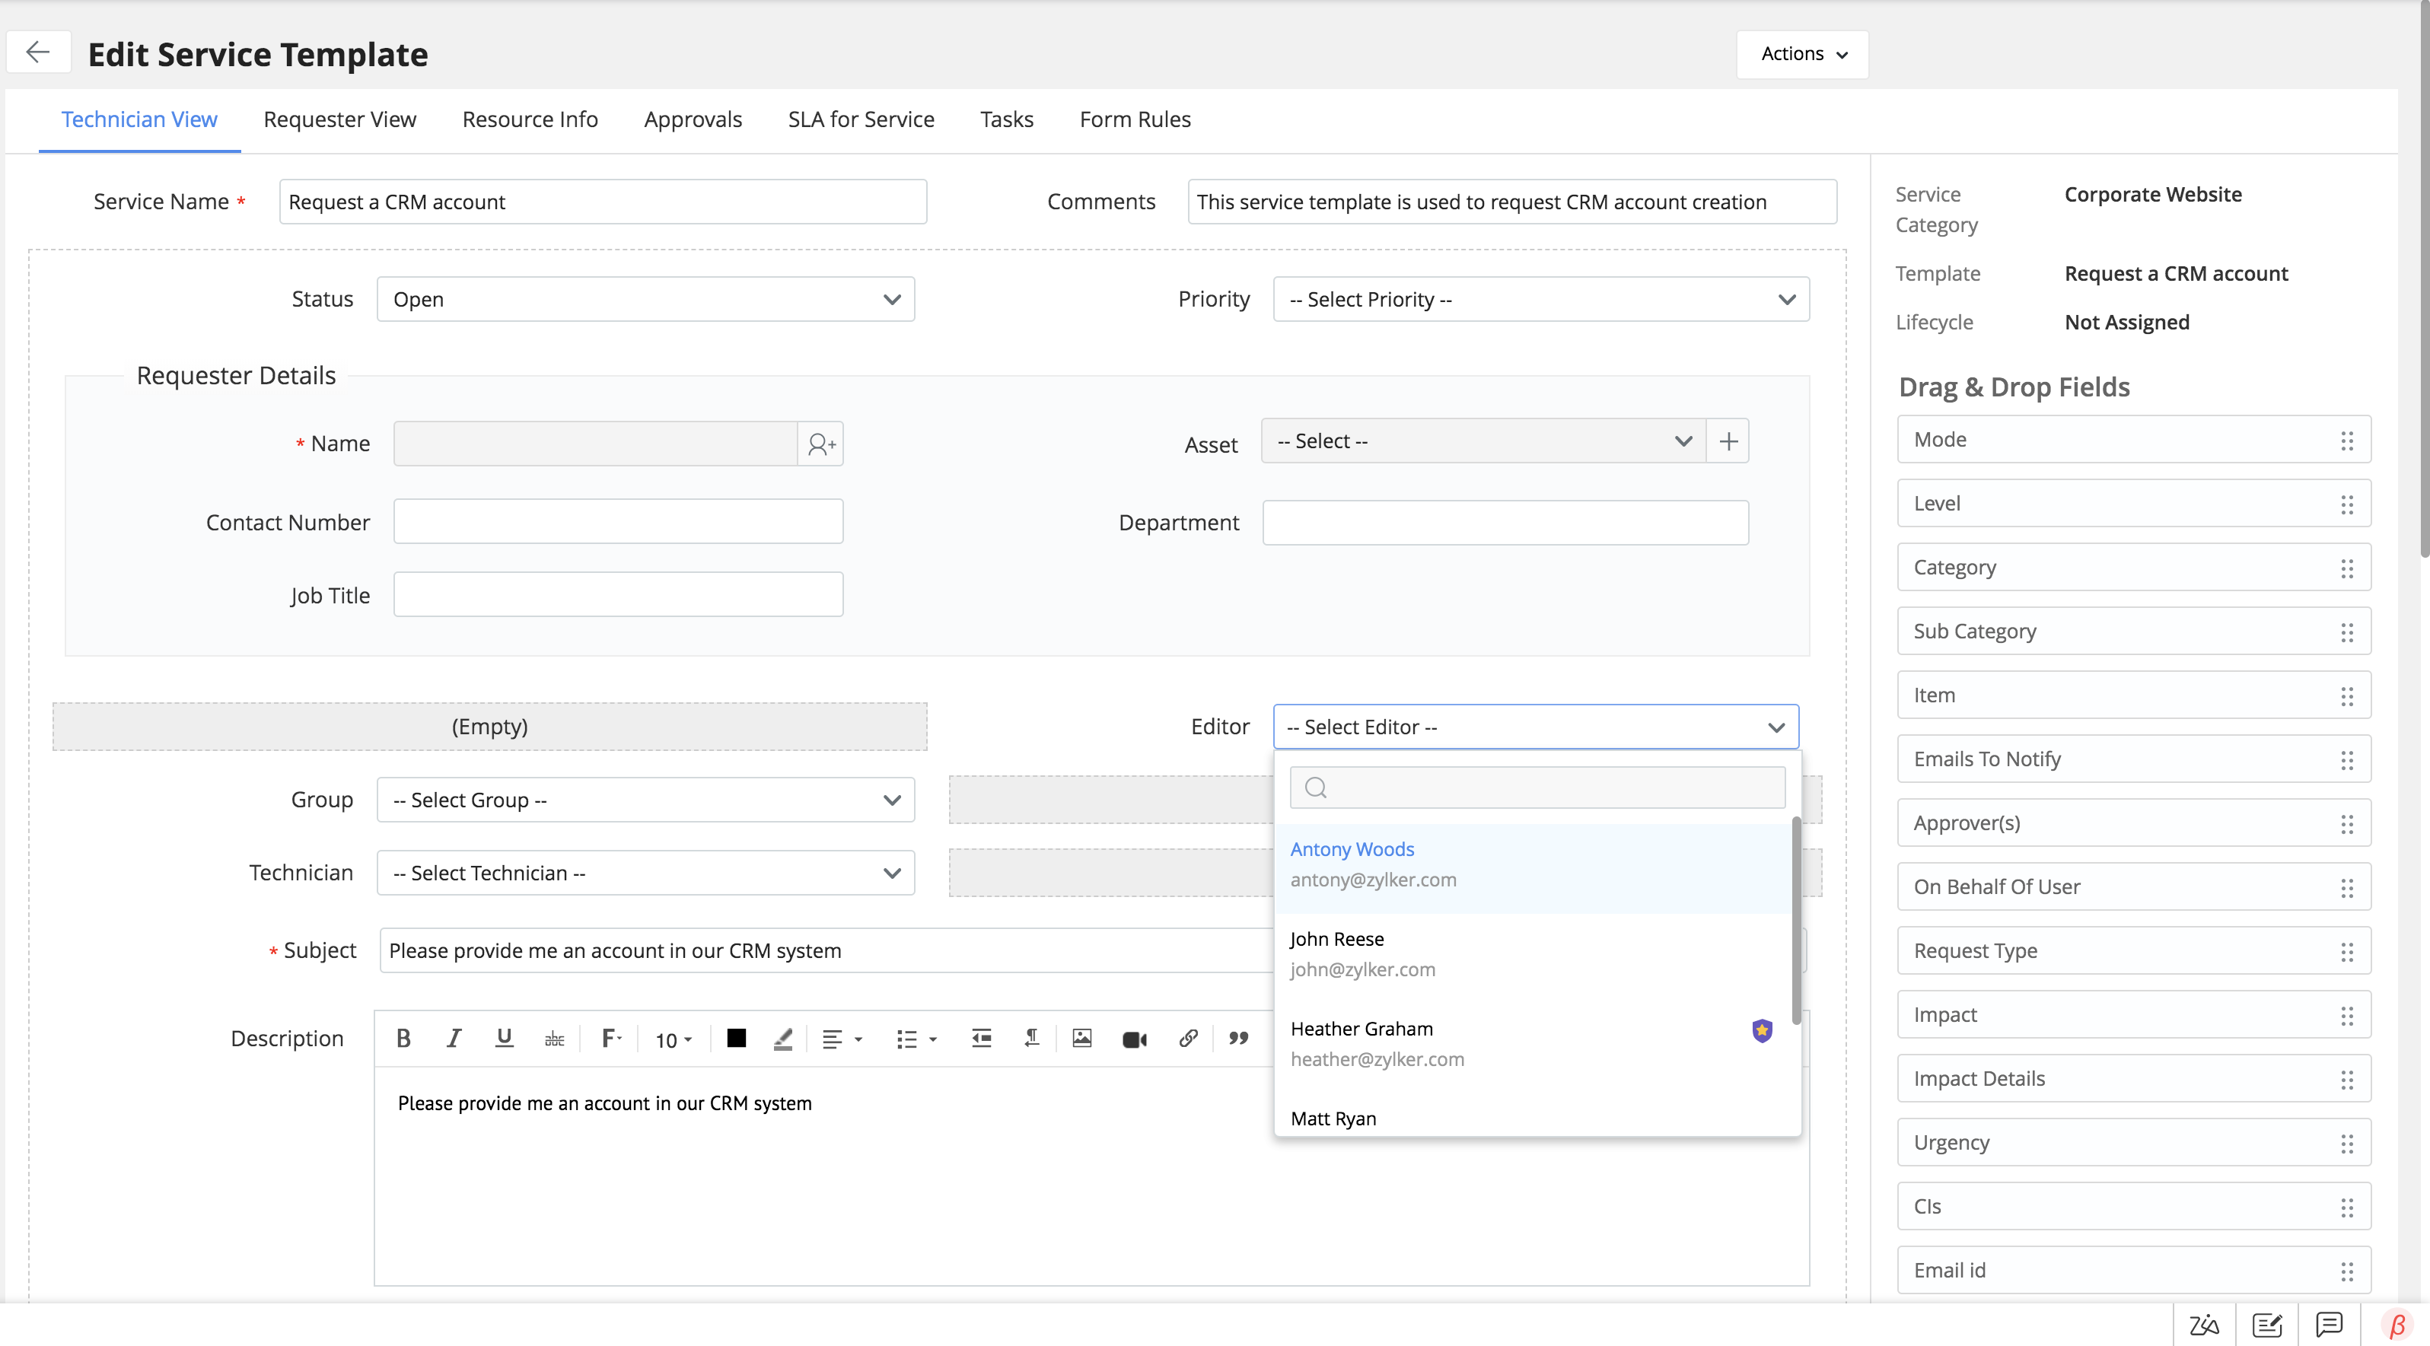
Task: Click the Bold formatting icon
Action: click(x=404, y=1039)
